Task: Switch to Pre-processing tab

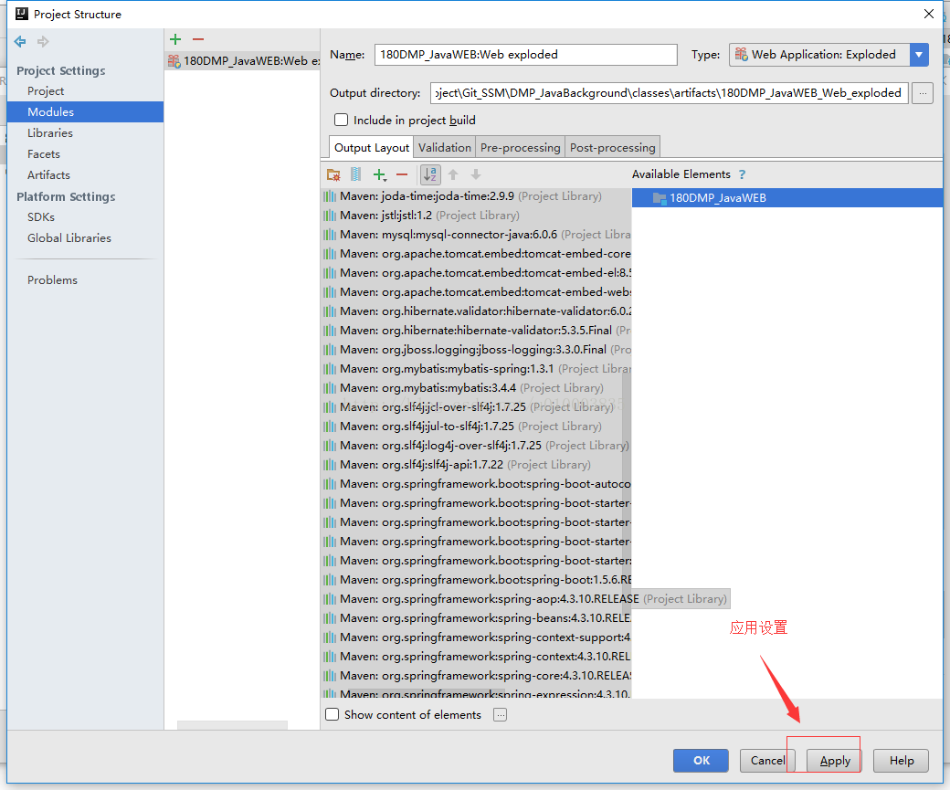Action: coord(520,148)
